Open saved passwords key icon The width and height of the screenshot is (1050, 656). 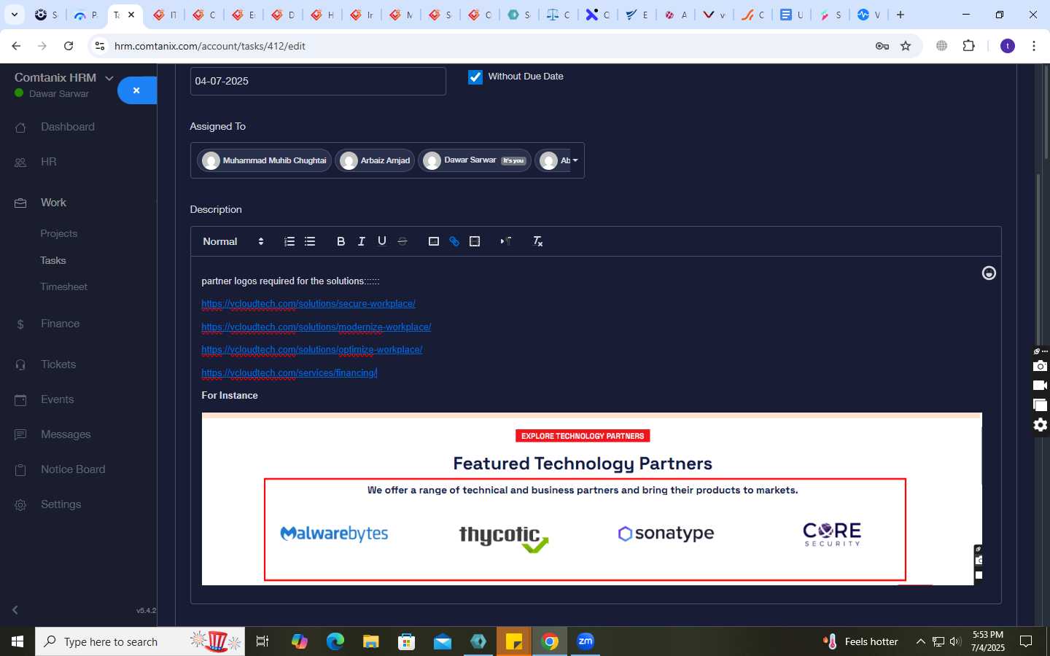coord(882,46)
